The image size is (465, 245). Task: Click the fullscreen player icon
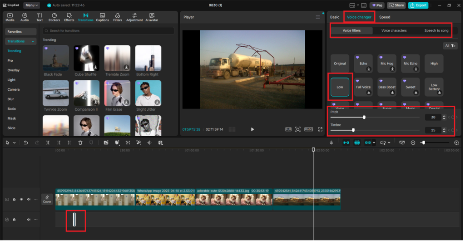click(x=320, y=129)
